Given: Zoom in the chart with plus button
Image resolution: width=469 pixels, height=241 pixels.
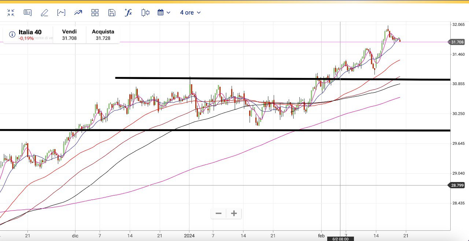Looking at the screenshot, I should [234, 213].
